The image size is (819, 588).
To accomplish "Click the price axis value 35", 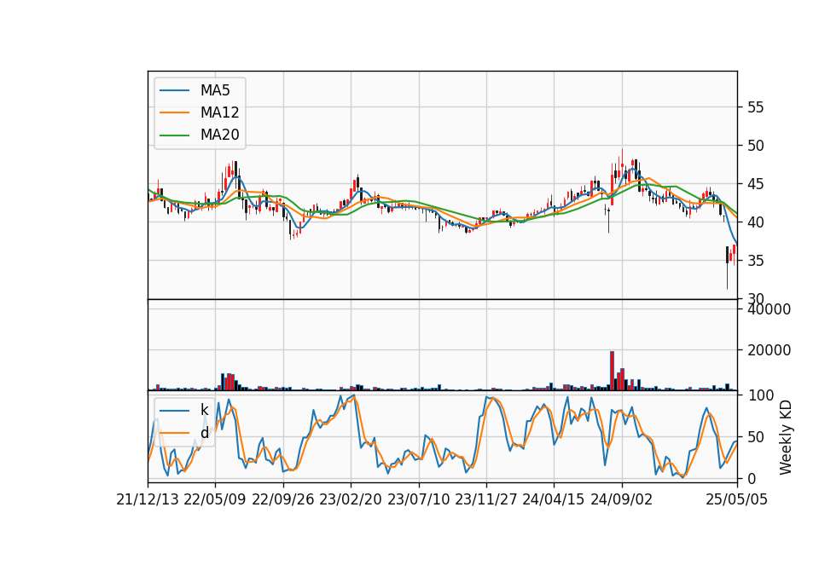I will pyautogui.click(x=756, y=261).
